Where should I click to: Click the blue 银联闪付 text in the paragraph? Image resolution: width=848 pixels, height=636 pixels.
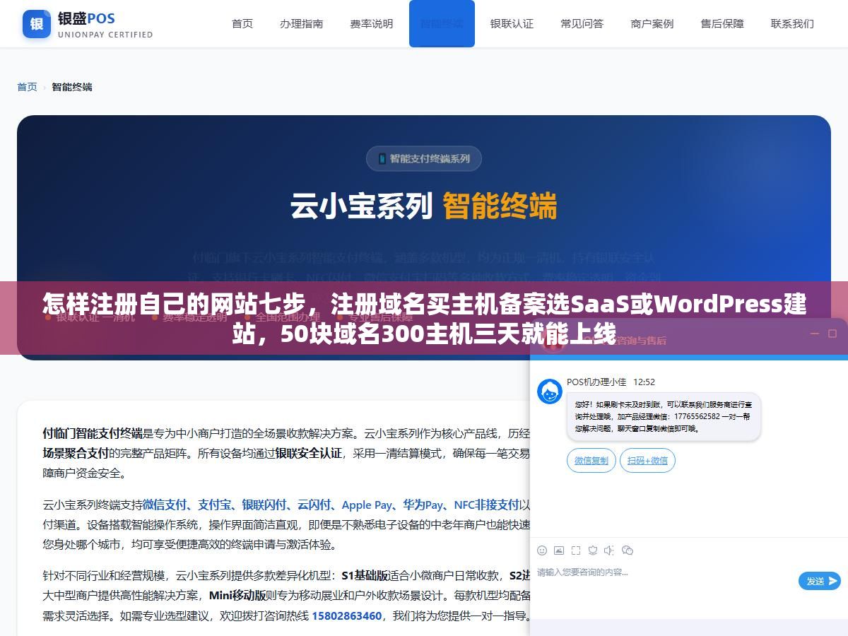[x=264, y=505]
